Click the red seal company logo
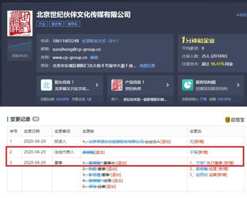Image resolution: width=247 pixels, height=198 pixels. click(x=19, y=23)
